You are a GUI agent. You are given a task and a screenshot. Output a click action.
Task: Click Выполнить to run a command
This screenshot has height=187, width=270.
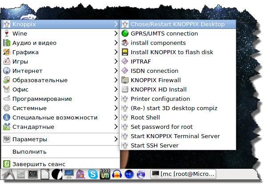tap(60, 151)
